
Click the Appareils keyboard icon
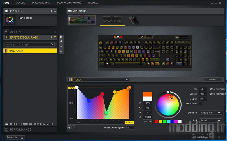(70, 11)
